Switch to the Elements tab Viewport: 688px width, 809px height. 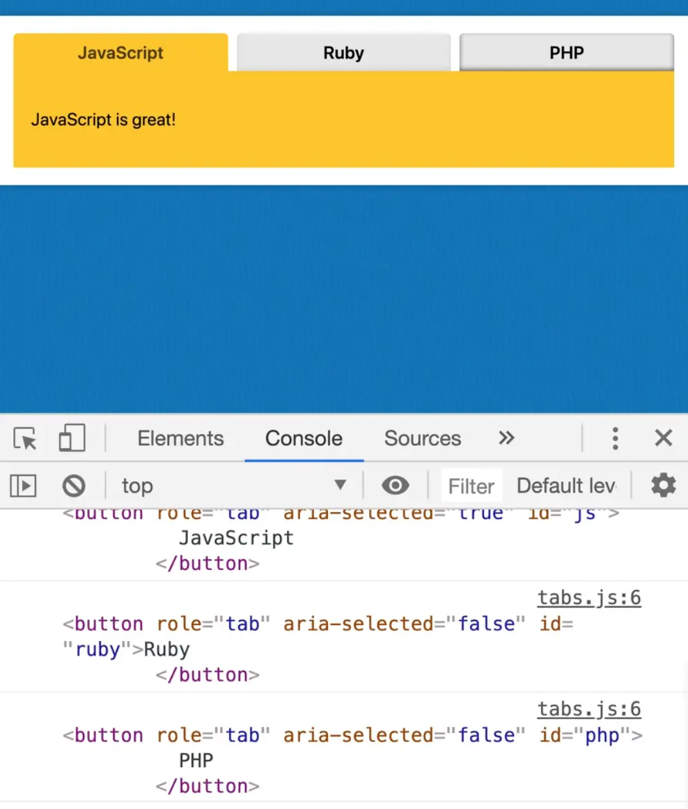coord(180,438)
